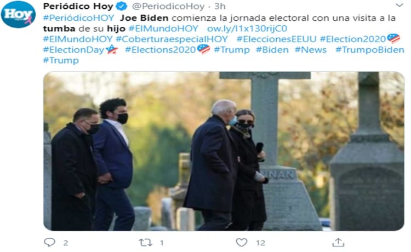The image size is (411, 252).
Task: Open the Periódico Hoy profile avatar
Action: coord(18,14)
